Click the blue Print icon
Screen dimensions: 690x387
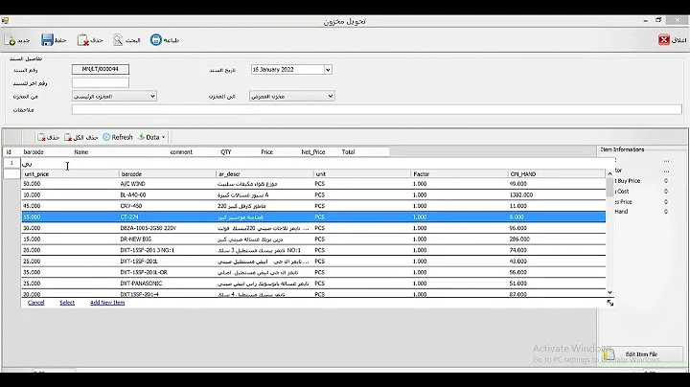point(156,39)
